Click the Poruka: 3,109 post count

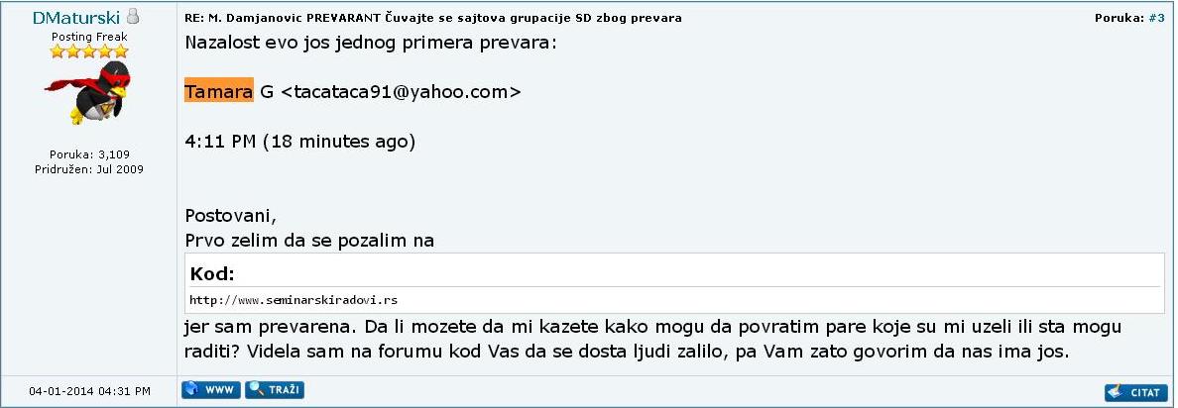point(89,155)
